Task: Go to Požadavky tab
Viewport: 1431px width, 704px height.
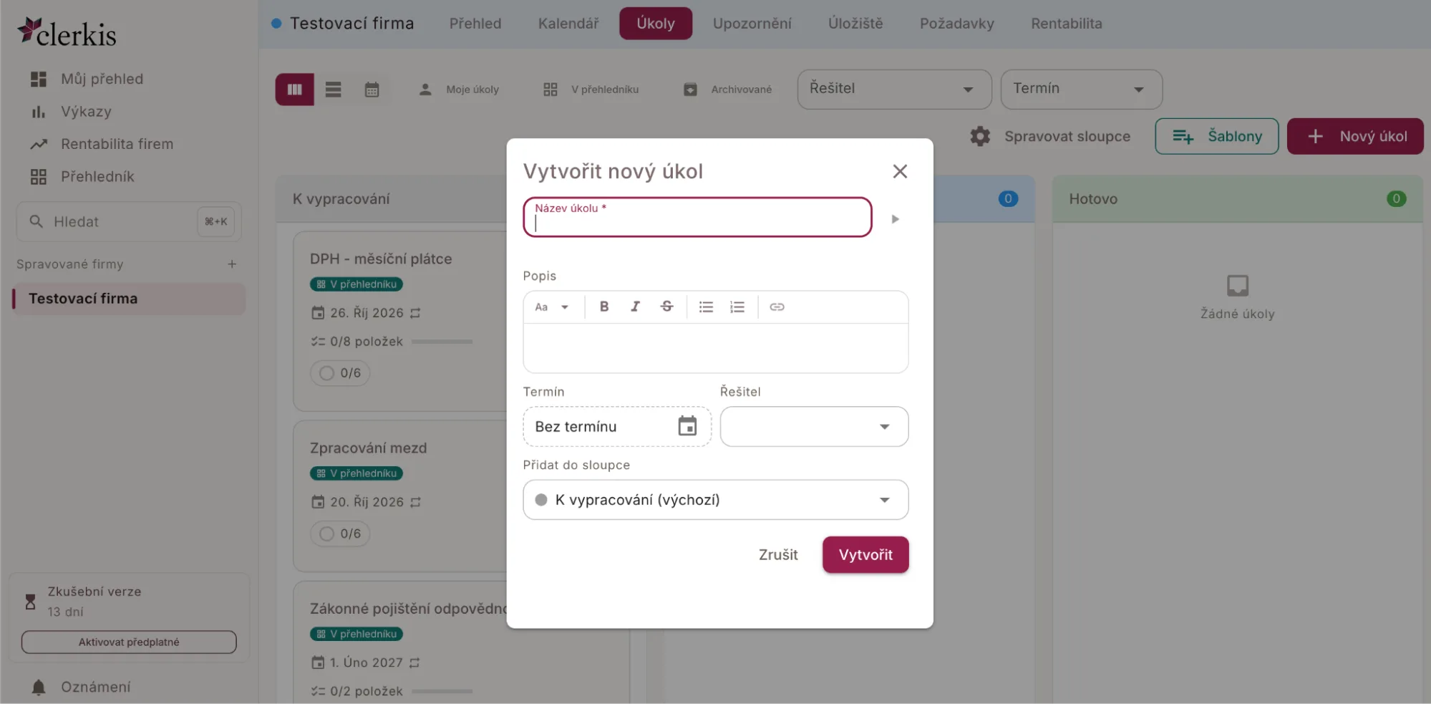Action: pyautogui.click(x=957, y=24)
